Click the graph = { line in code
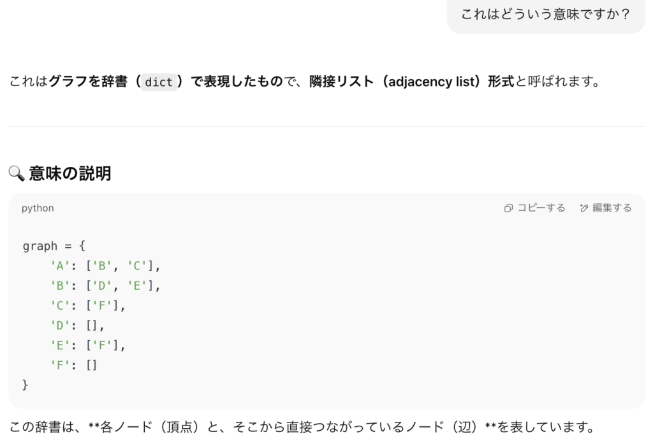 tap(54, 246)
